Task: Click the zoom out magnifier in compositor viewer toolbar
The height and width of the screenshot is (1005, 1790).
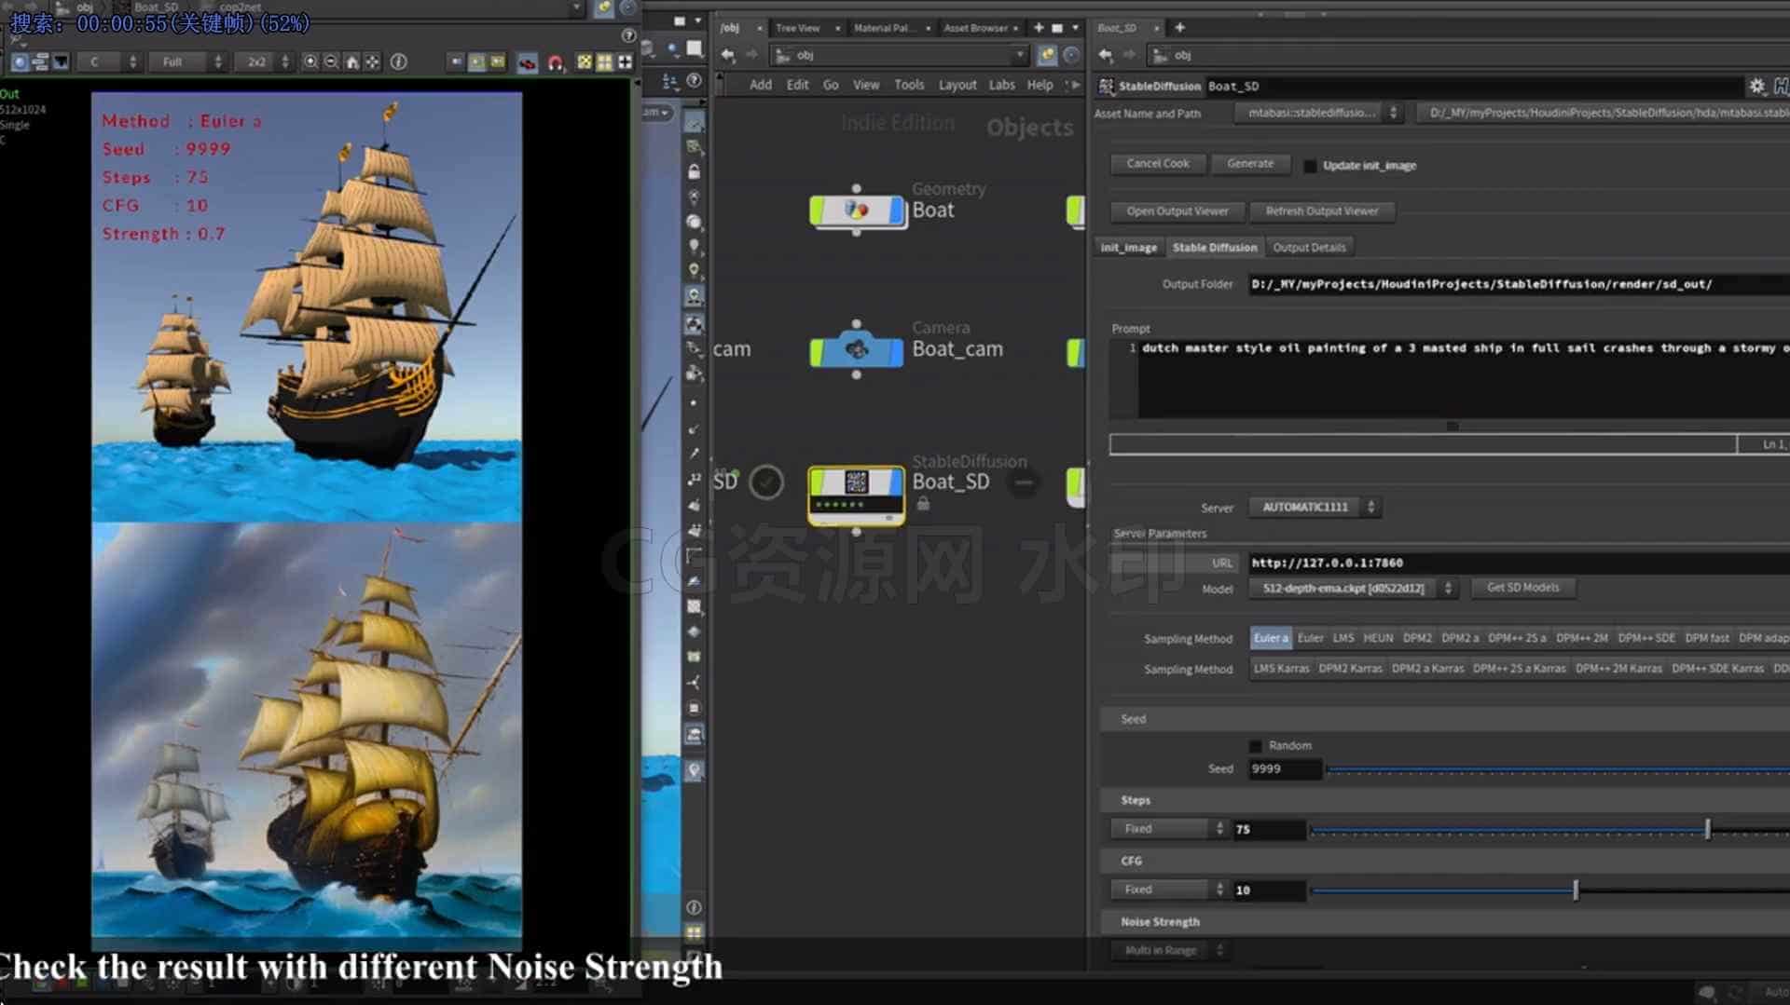Action: 331,62
